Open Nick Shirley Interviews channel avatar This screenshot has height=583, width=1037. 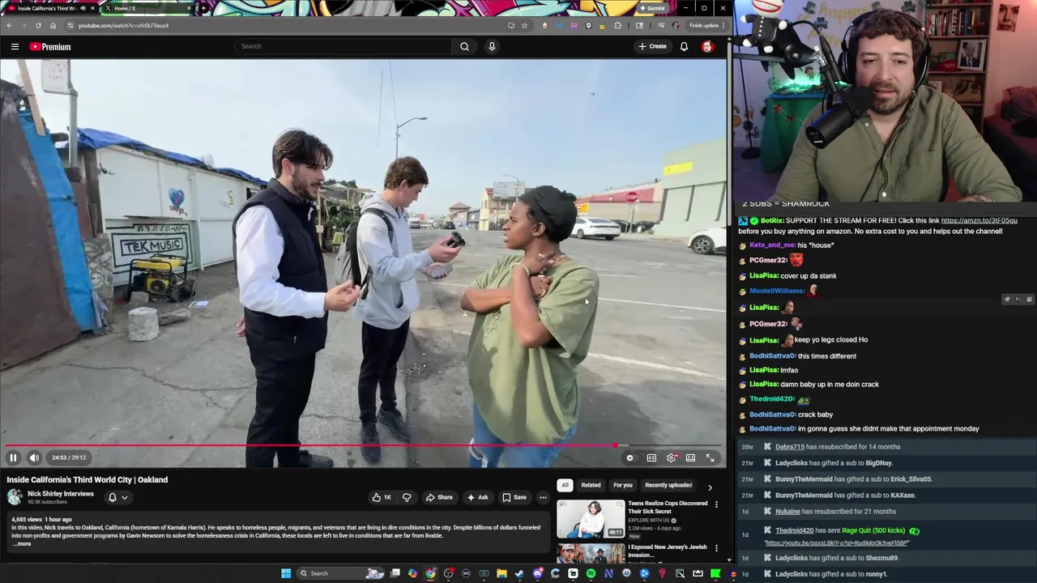(15, 497)
